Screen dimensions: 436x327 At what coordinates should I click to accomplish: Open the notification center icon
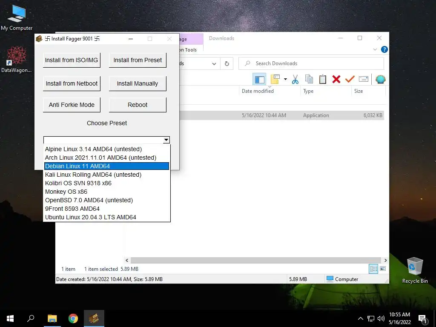click(423, 319)
